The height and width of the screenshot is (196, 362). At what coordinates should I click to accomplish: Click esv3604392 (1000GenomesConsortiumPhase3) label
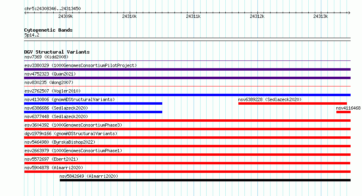coord(73,125)
